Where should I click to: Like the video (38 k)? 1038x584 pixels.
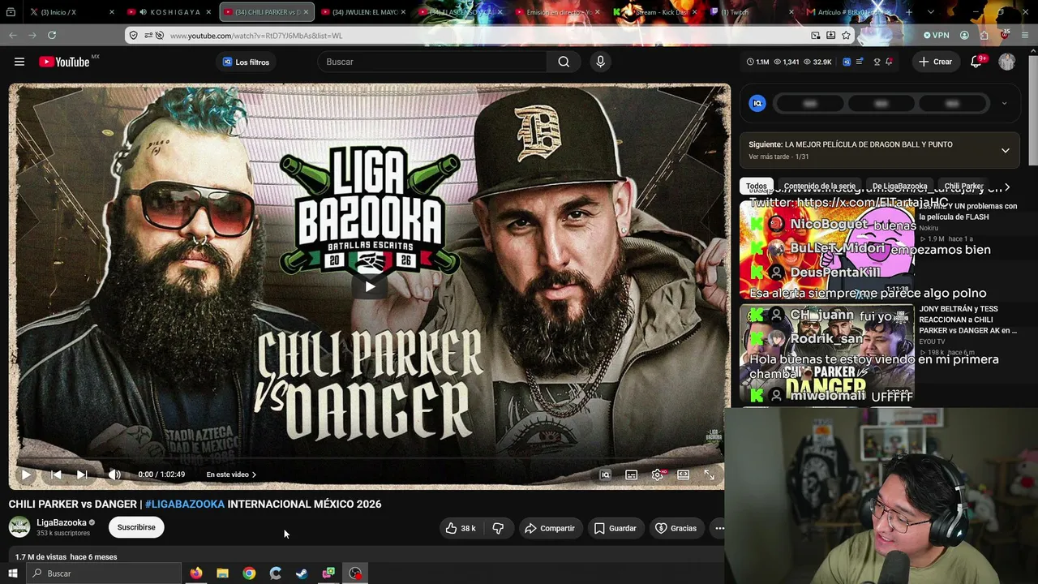pyautogui.click(x=460, y=528)
